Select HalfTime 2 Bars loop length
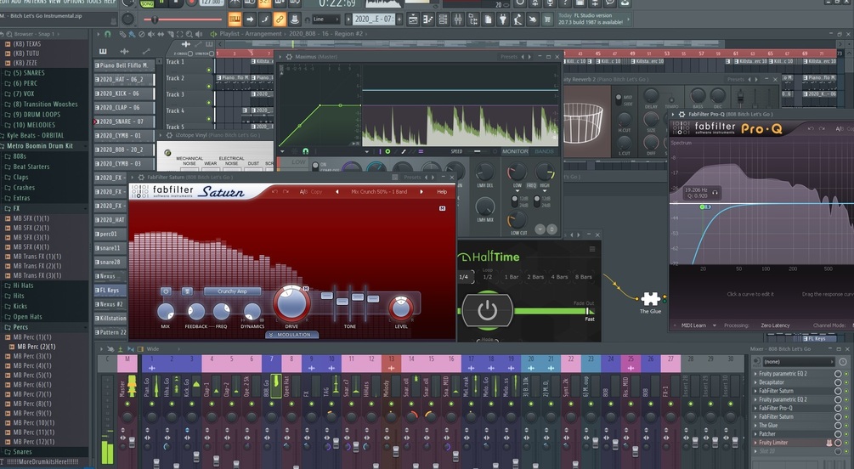854x469 pixels. point(535,277)
